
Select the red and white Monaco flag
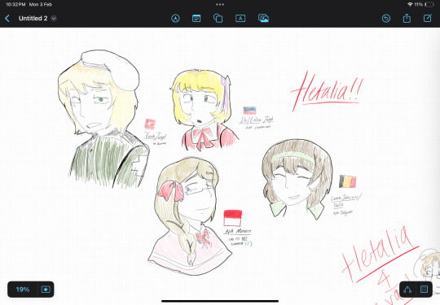(232, 218)
